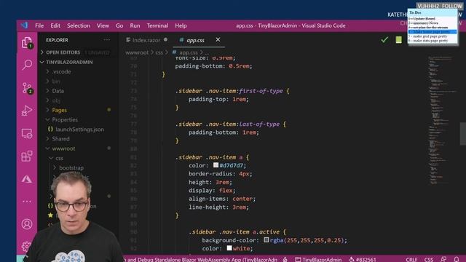Screen dimensions: 466x262
Task: Click the editor vertical scrollbar
Action: click(x=463, y=133)
